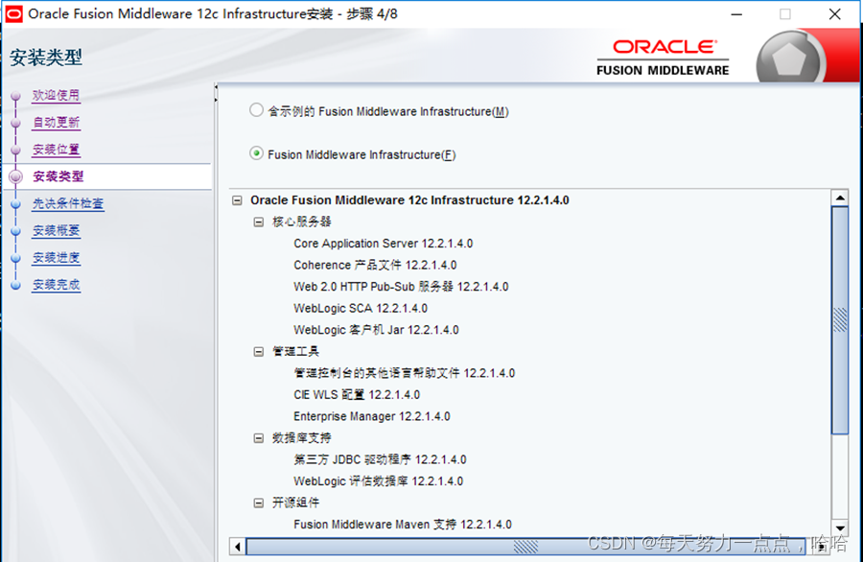Select 管理控制台的其他语言帮助文件 row
Image resolution: width=863 pixels, height=562 pixels.
tap(404, 373)
